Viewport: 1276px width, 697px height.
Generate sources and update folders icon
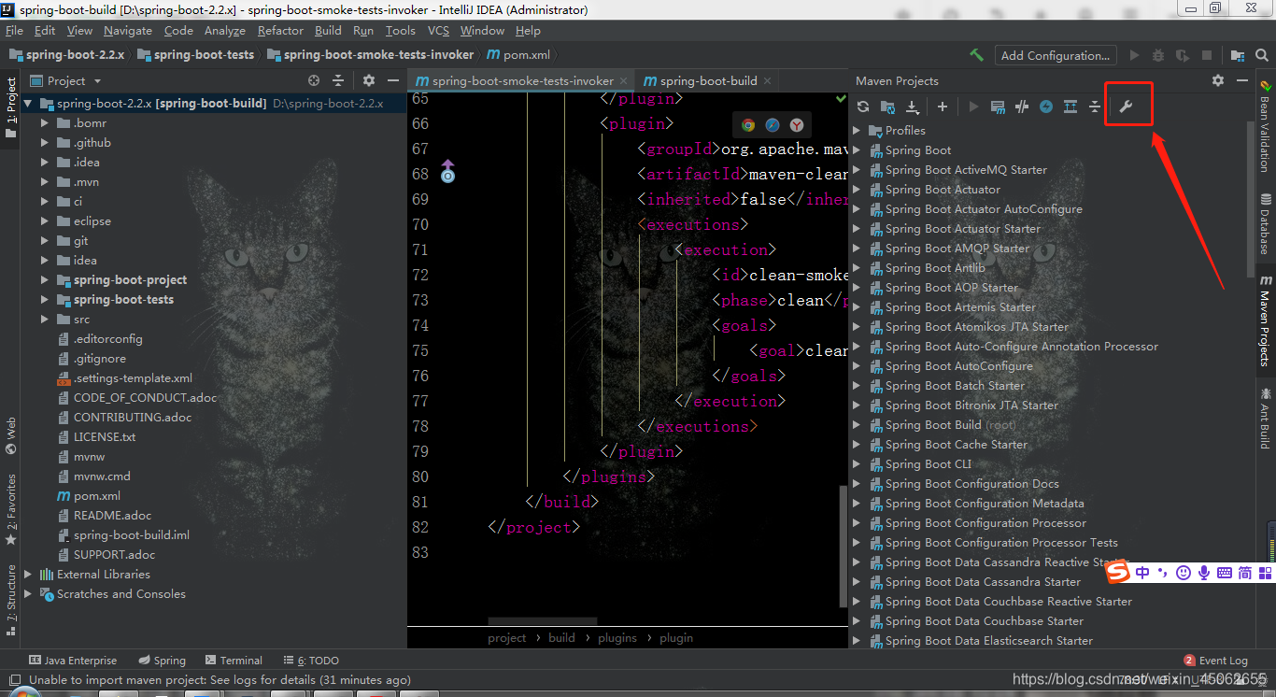[x=887, y=107]
